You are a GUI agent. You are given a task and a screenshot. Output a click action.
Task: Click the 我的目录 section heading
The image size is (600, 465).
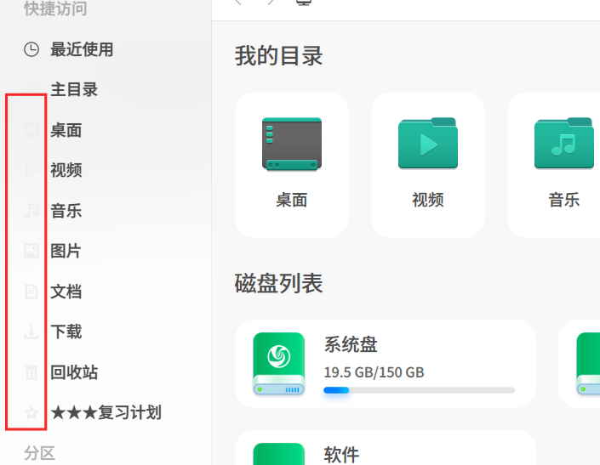278,56
